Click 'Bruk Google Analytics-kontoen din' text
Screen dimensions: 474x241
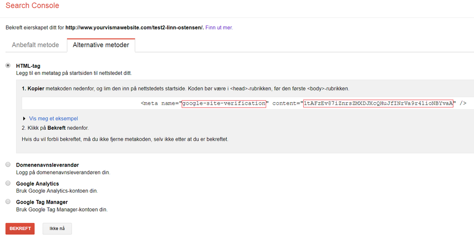(x=57, y=191)
